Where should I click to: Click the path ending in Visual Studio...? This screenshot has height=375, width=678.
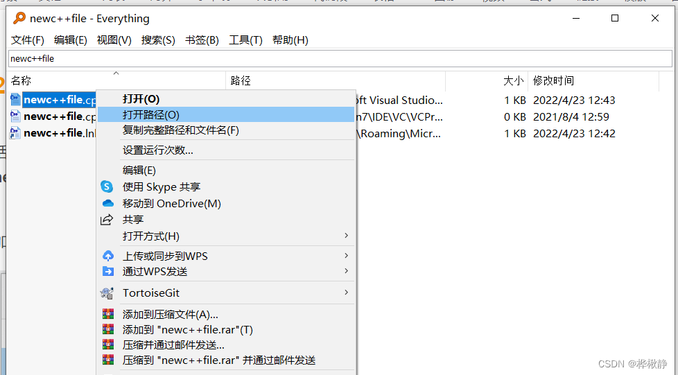[399, 100]
